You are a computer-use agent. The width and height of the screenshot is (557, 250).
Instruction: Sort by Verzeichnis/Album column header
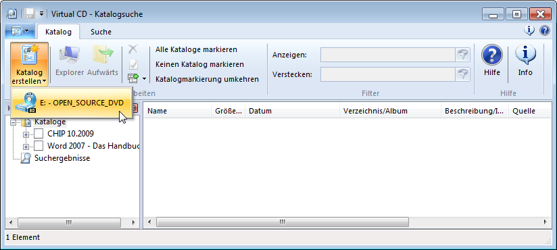(x=391, y=111)
